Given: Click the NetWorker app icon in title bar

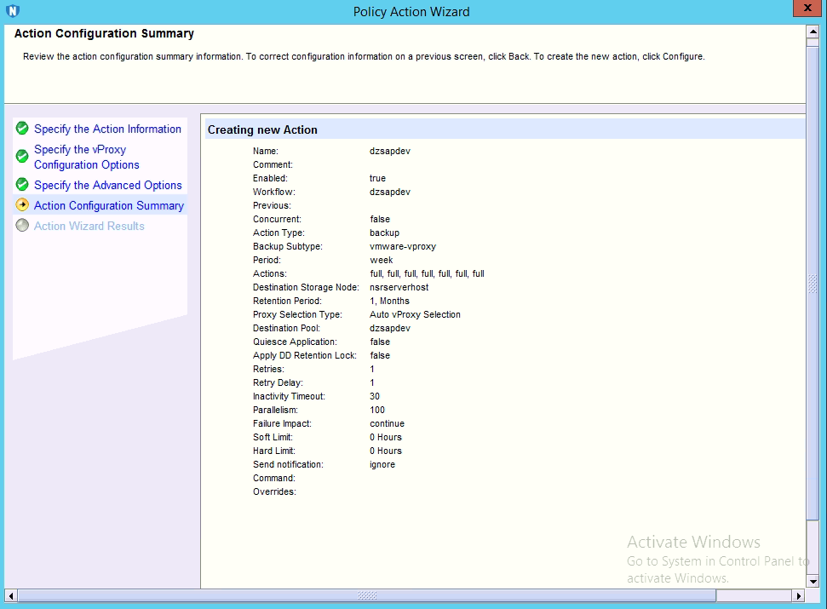Looking at the screenshot, I should pos(12,11).
